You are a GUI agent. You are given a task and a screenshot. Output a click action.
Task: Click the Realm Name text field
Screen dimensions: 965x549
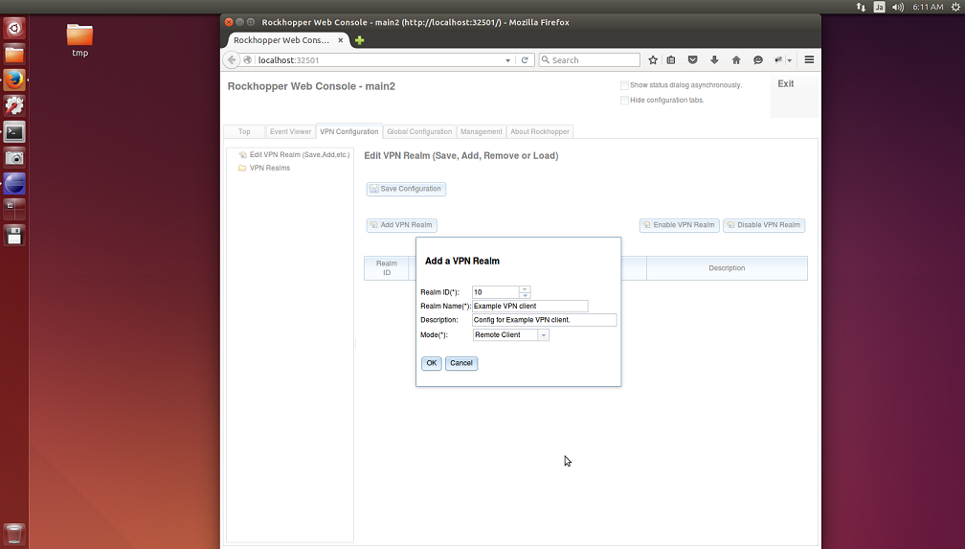click(x=529, y=307)
